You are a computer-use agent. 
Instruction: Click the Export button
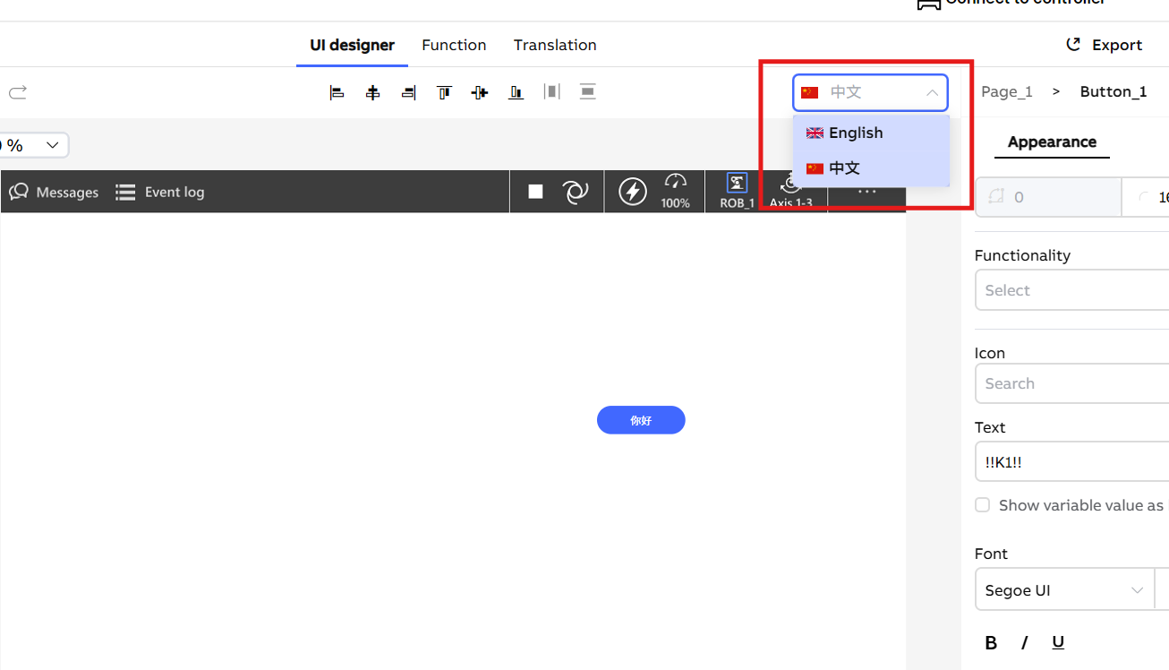(1105, 45)
